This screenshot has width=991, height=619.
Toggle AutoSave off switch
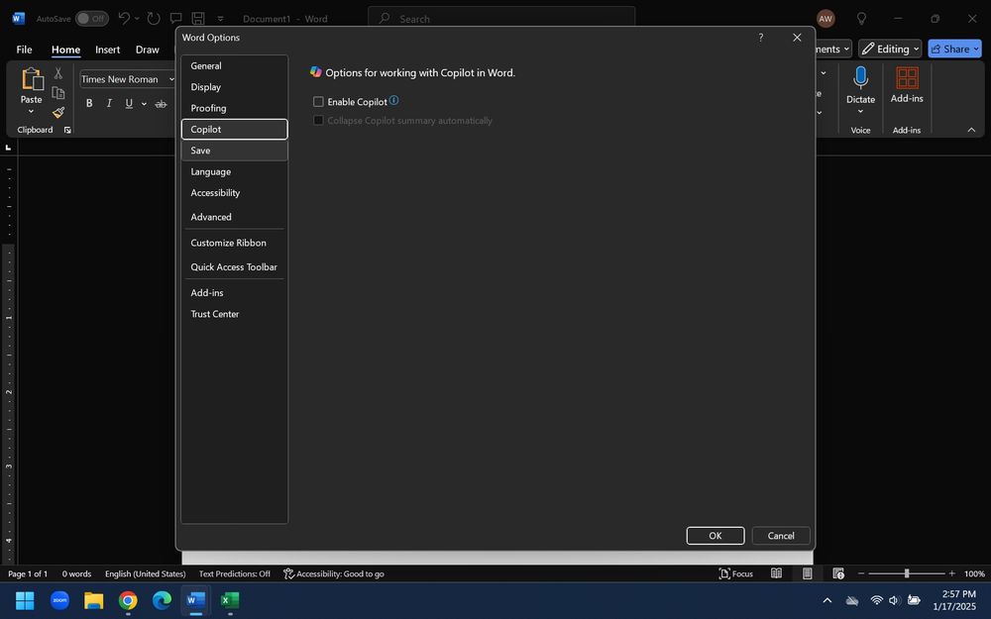click(94, 18)
